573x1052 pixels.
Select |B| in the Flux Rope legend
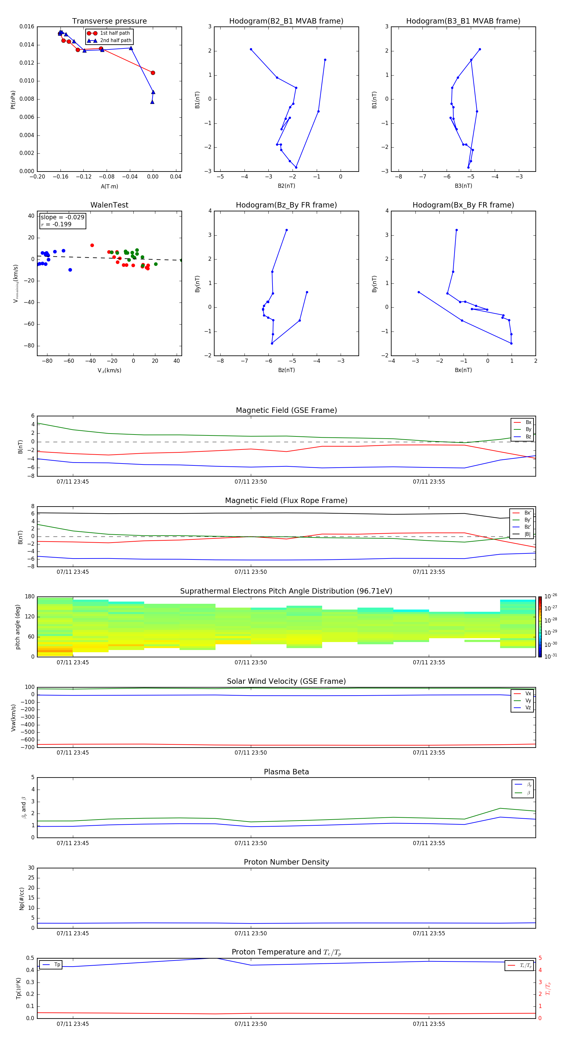522,534
